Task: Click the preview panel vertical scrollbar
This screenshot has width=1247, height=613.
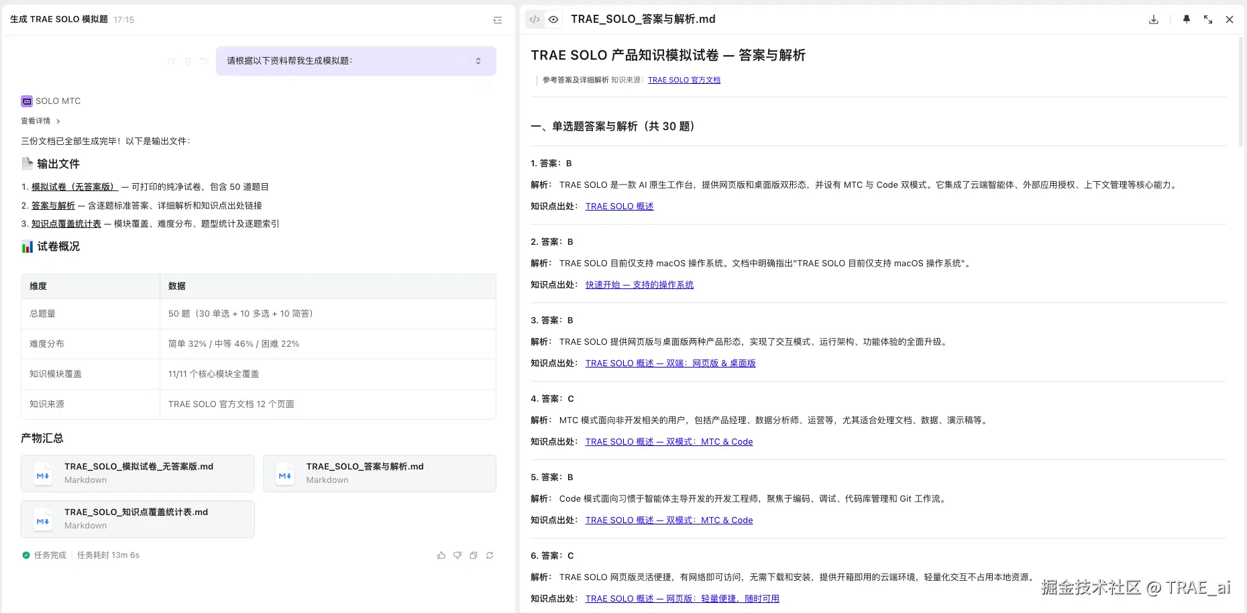Action: pos(1241,91)
